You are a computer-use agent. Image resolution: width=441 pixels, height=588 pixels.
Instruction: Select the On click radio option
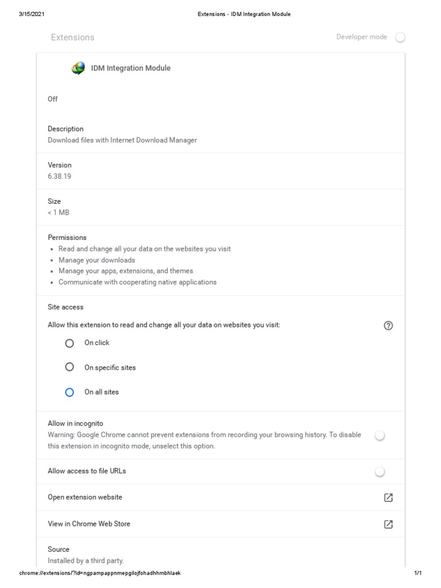[x=69, y=343]
